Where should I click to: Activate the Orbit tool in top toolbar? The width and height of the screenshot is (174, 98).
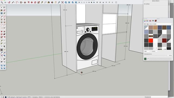52,2
